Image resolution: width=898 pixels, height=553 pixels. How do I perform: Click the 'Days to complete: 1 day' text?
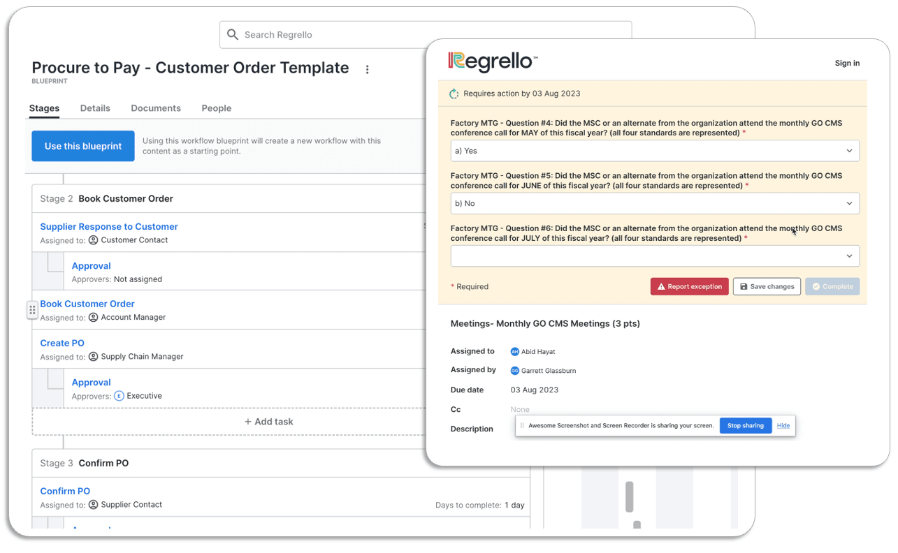coord(479,505)
